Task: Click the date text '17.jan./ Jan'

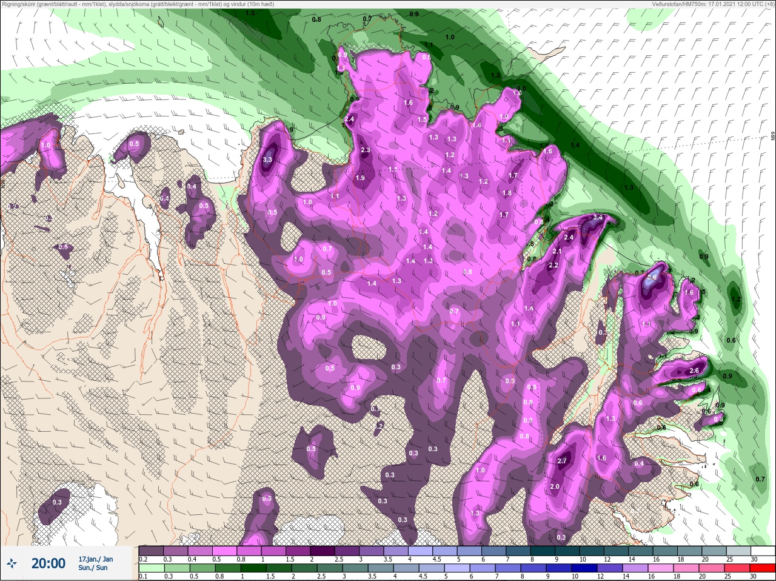Action: (95, 559)
